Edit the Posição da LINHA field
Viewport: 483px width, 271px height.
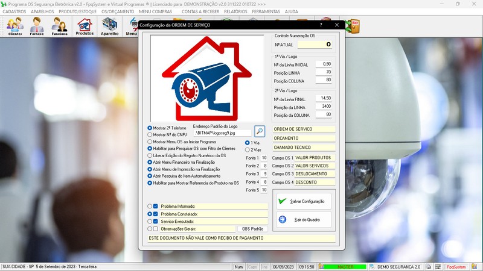(x=324, y=107)
